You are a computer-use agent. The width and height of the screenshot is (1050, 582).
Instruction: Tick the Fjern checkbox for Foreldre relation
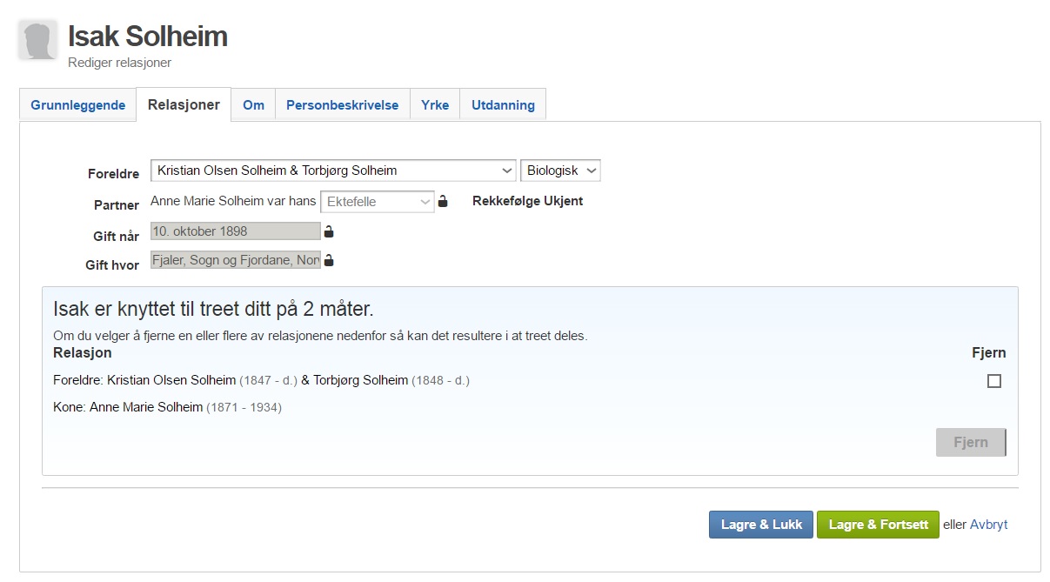[x=993, y=381]
